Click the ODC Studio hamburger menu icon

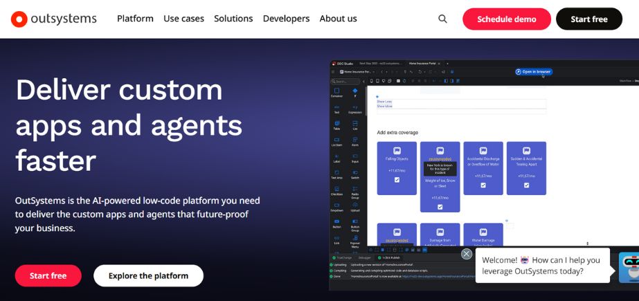pos(334,72)
